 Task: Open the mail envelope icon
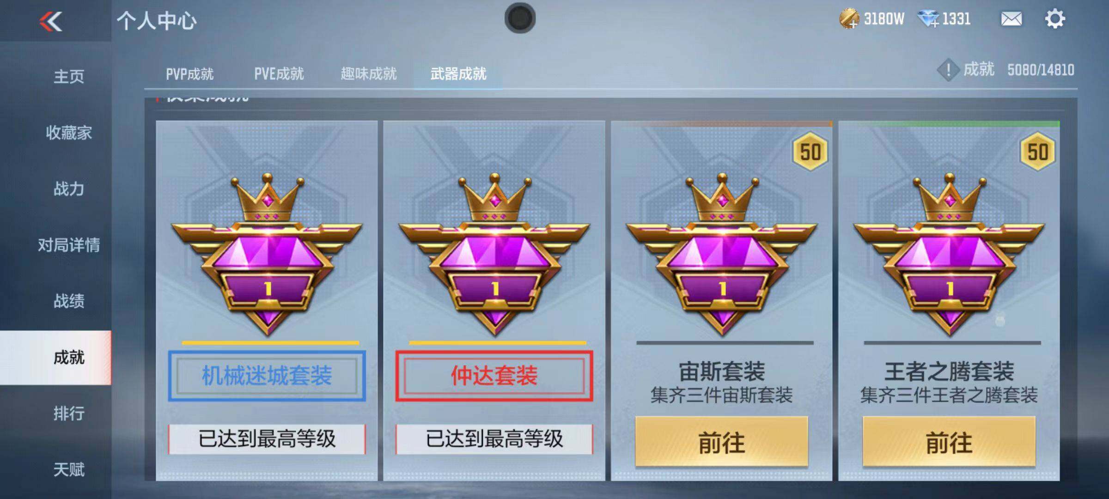(1011, 19)
